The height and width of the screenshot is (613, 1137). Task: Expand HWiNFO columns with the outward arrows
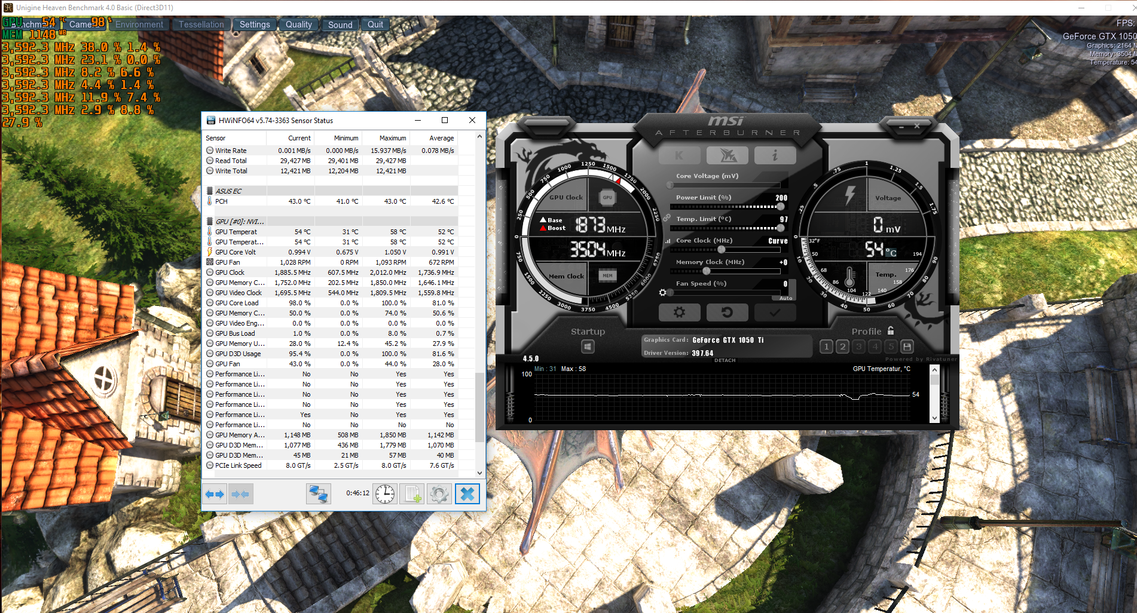(215, 494)
